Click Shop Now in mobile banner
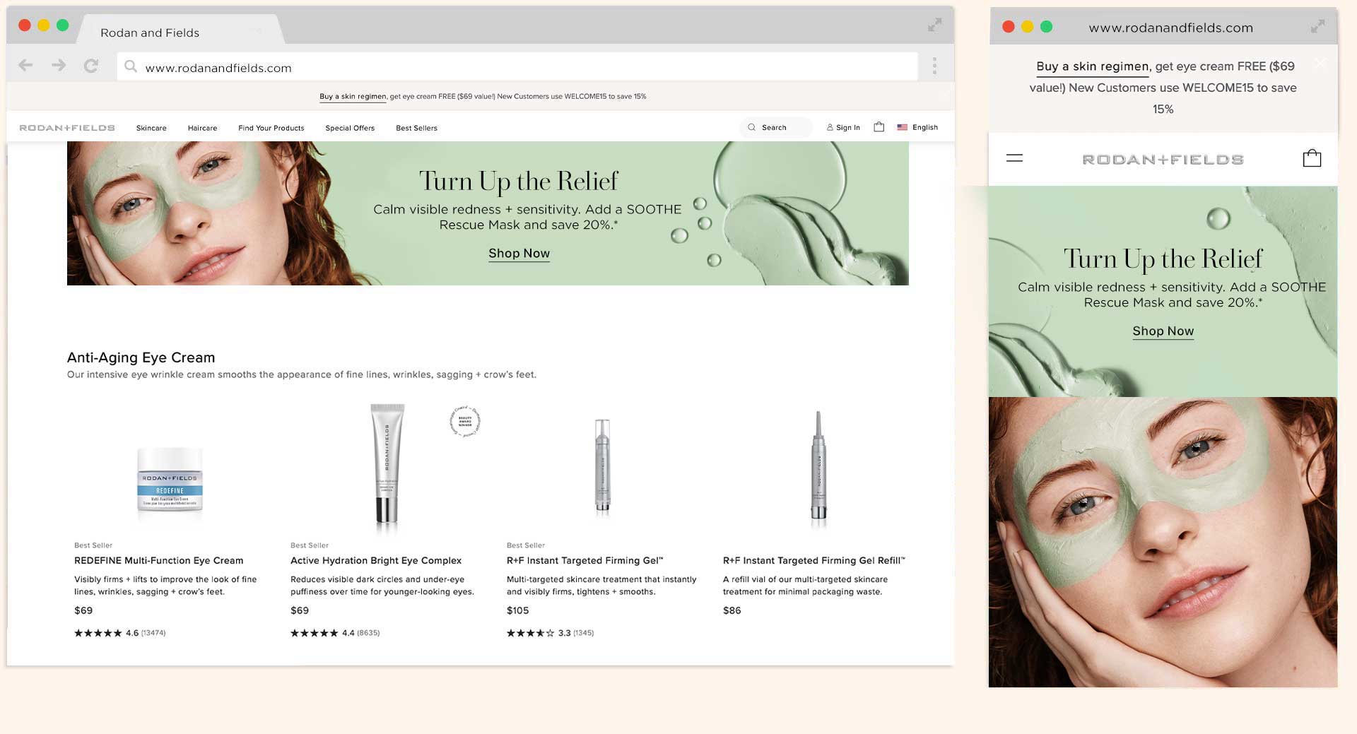 [x=1163, y=331]
